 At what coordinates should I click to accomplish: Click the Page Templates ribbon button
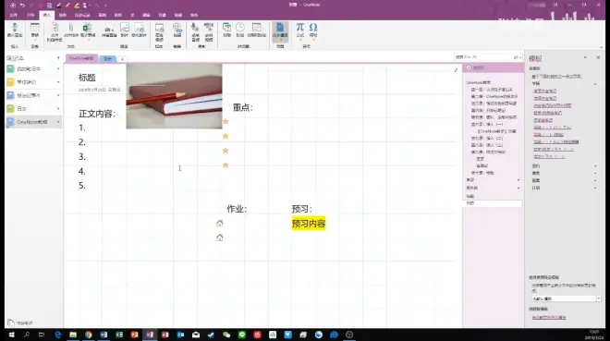(280, 30)
